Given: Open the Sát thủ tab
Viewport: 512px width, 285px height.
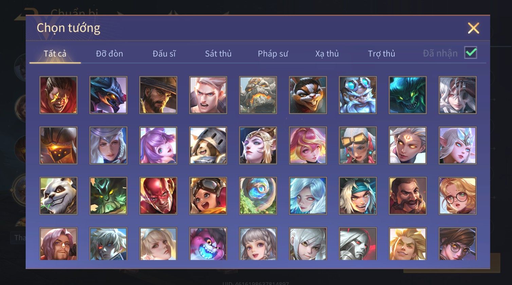Looking at the screenshot, I should click(218, 53).
